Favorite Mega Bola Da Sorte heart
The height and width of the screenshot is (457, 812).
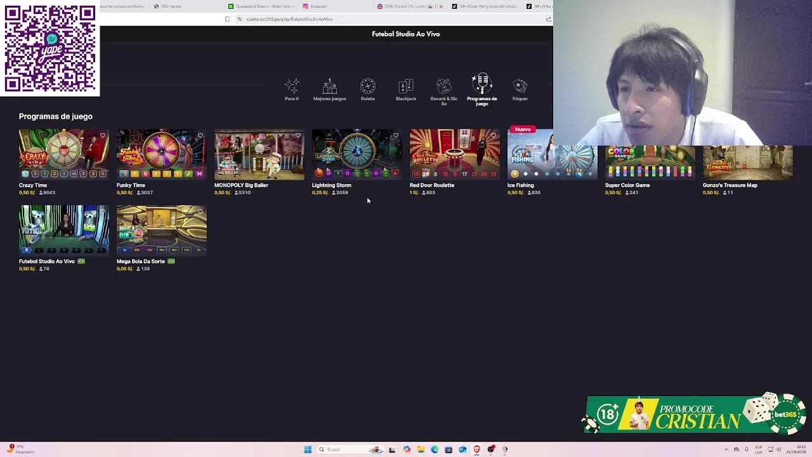(x=200, y=211)
